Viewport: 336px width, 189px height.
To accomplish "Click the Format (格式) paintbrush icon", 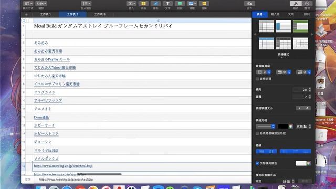I will coord(296,4).
